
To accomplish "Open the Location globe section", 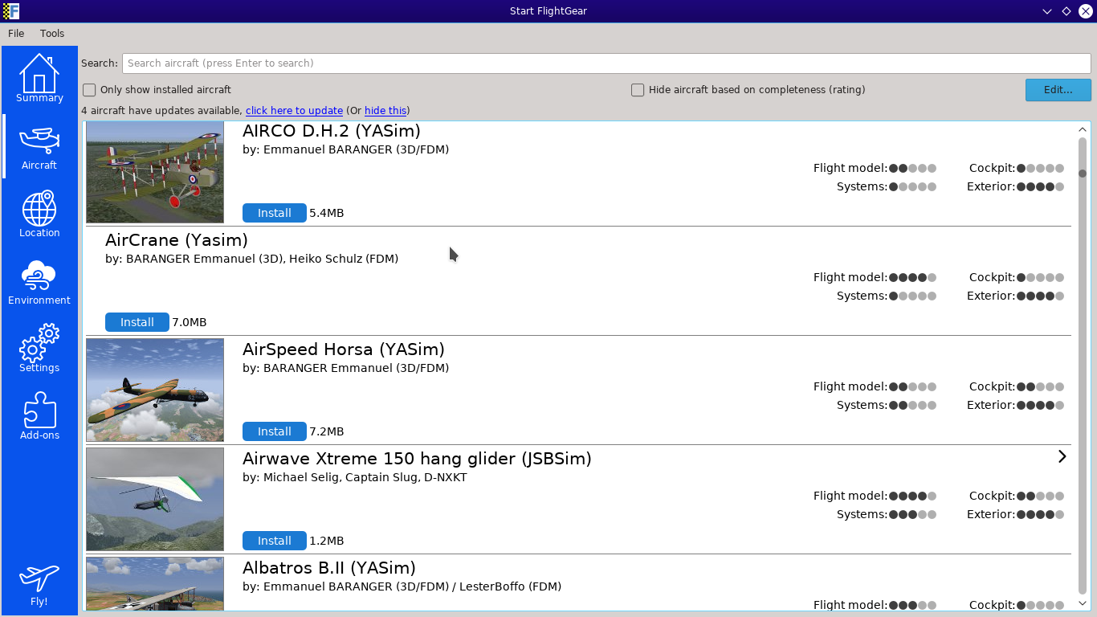I will click(x=39, y=214).
